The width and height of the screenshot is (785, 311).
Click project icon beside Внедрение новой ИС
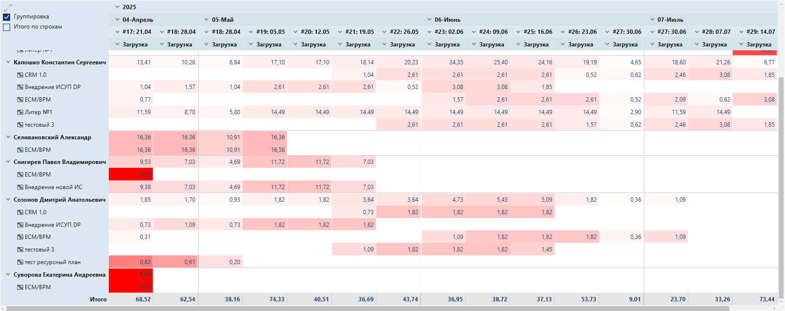[x=20, y=187]
